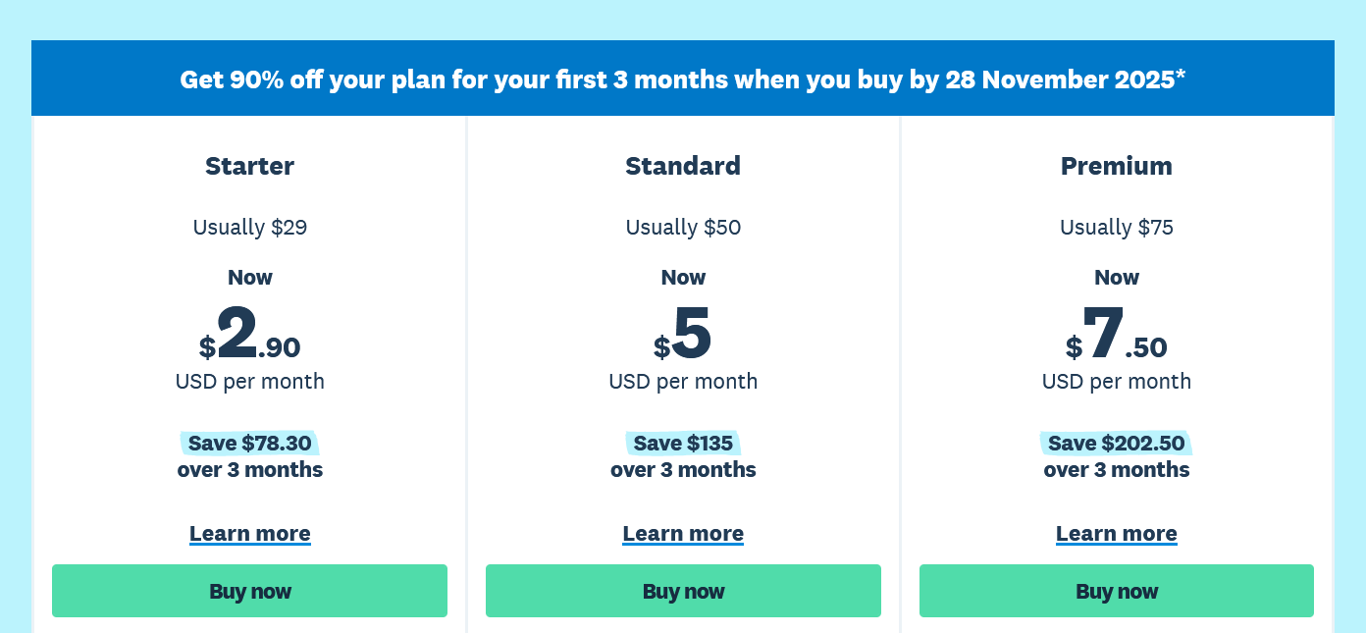Click the $7.50 Premium price
Viewport: 1366px width, 633px height.
click(x=1116, y=336)
